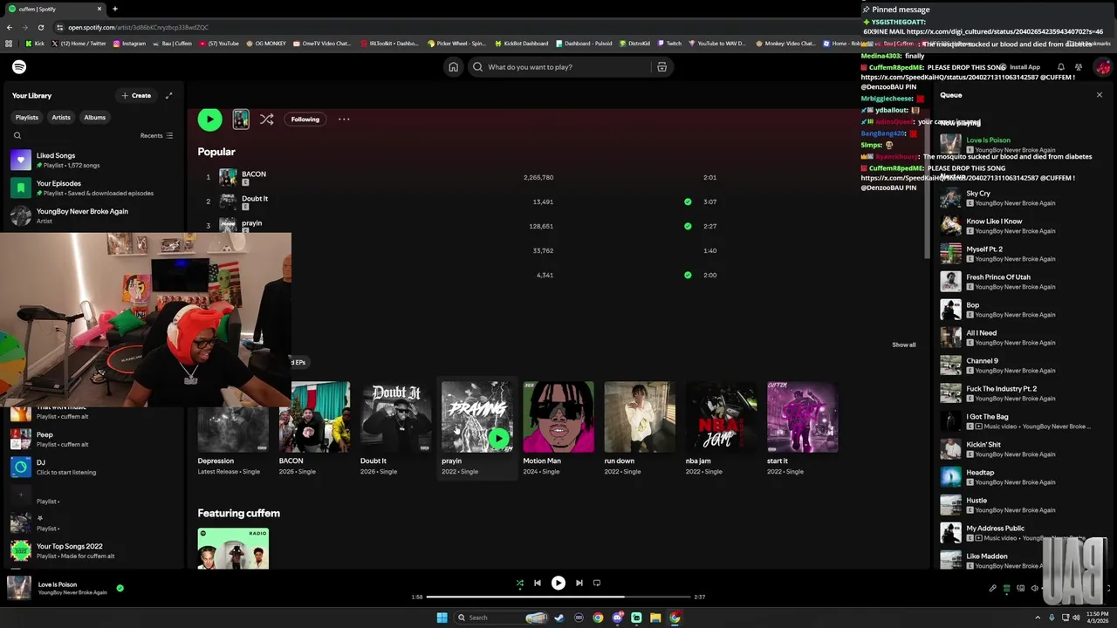This screenshot has height=628, width=1117.
Task: Open Friend Activity icon near profile
Action: tap(1079, 67)
